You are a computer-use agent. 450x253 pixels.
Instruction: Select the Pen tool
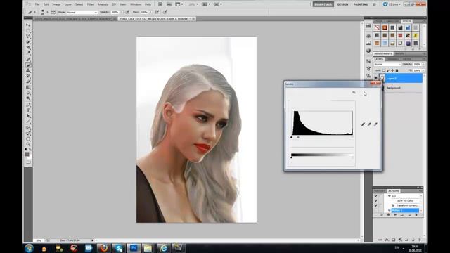[28, 105]
